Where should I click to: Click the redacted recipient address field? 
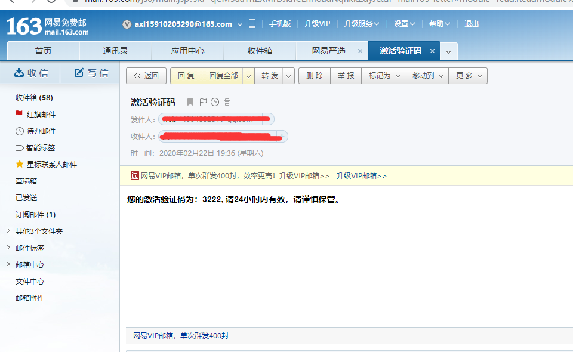(223, 137)
